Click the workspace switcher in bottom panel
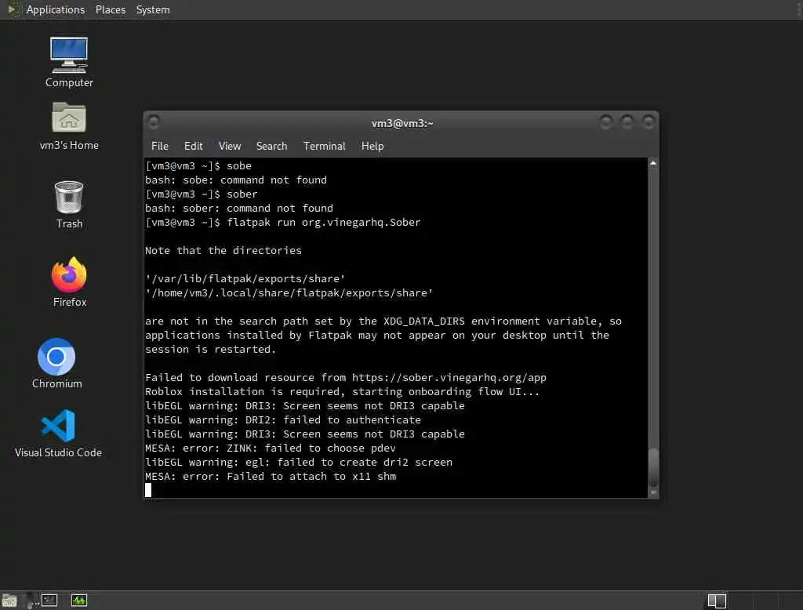803x610 pixels. click(x=717, y=601)
